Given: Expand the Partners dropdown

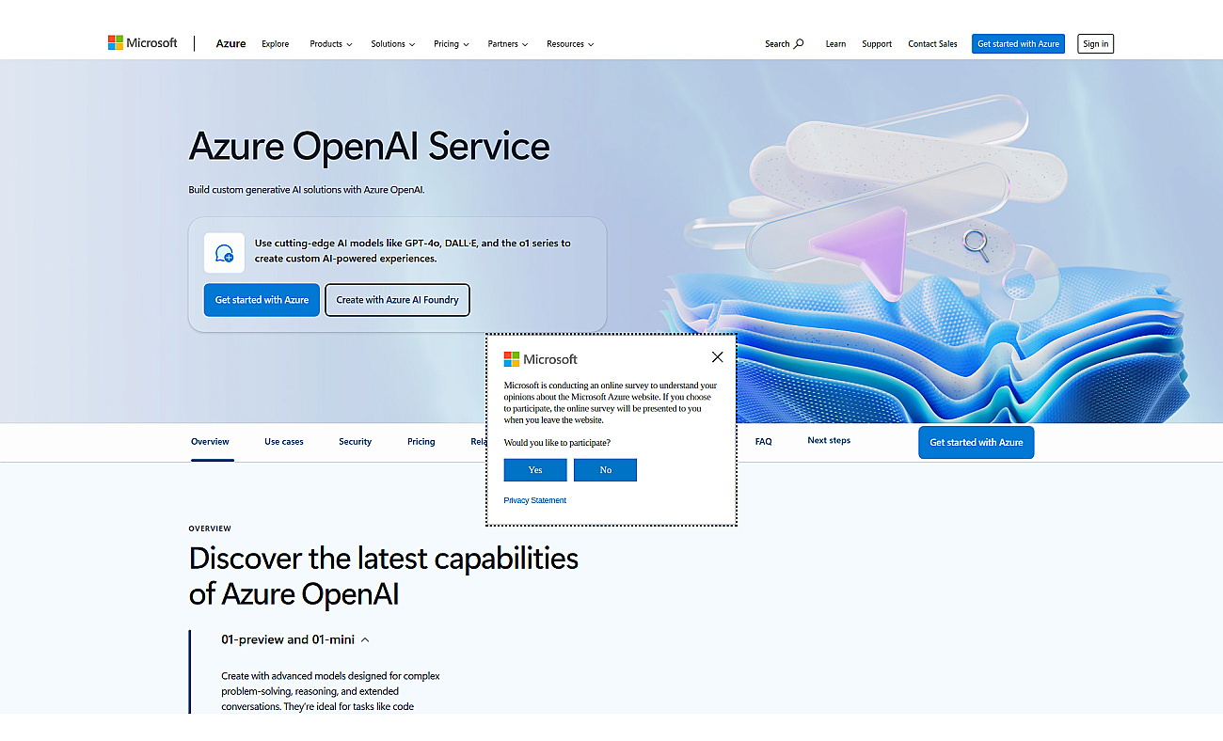Looking at the screenshot, I should coord(508,44).
